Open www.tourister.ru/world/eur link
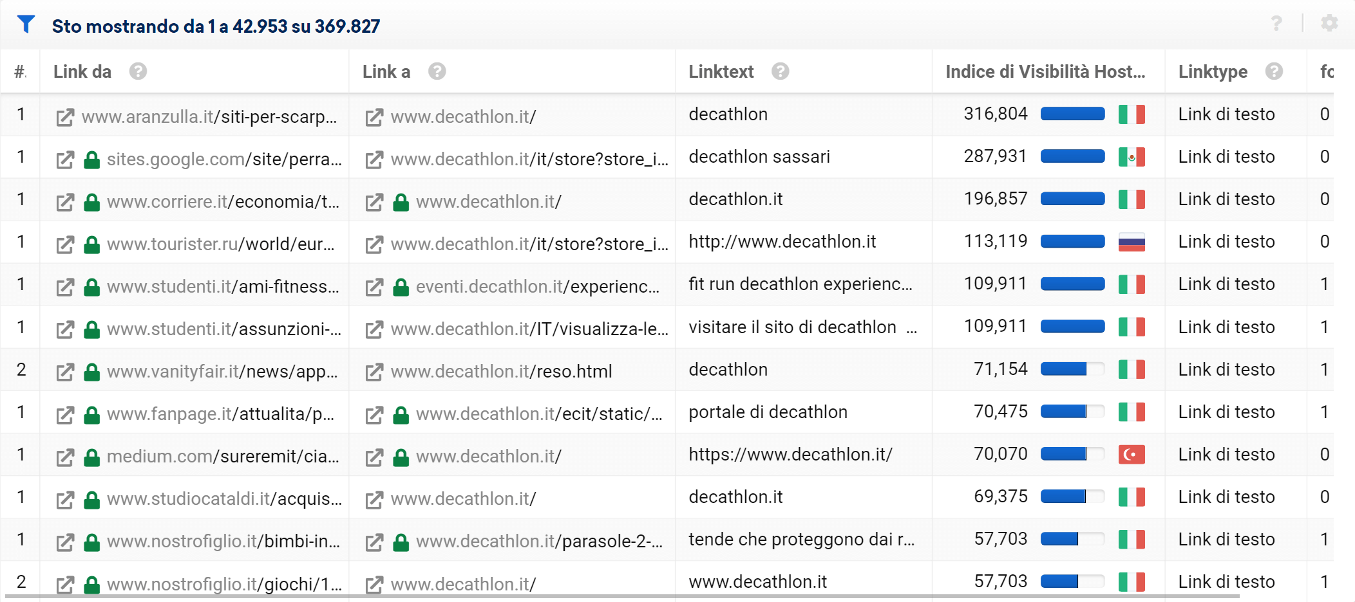This screenshot has height=602, width=1355. (221, 244)
